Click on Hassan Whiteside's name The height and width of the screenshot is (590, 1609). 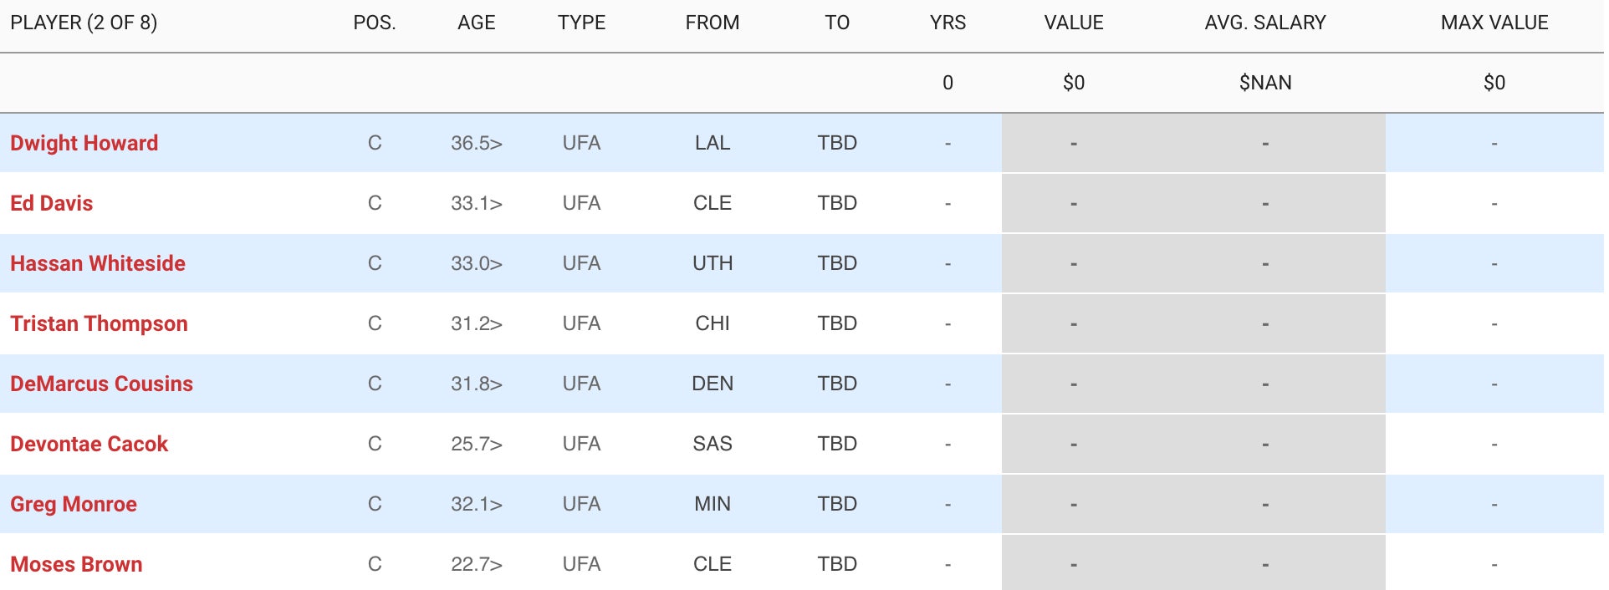[97, 263]
